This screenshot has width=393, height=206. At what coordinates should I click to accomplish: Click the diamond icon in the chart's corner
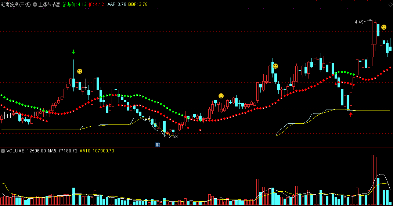click(x=390, y=4)
